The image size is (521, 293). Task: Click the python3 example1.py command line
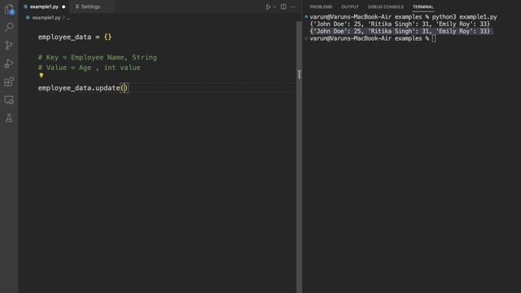click(x=403, y=16)
